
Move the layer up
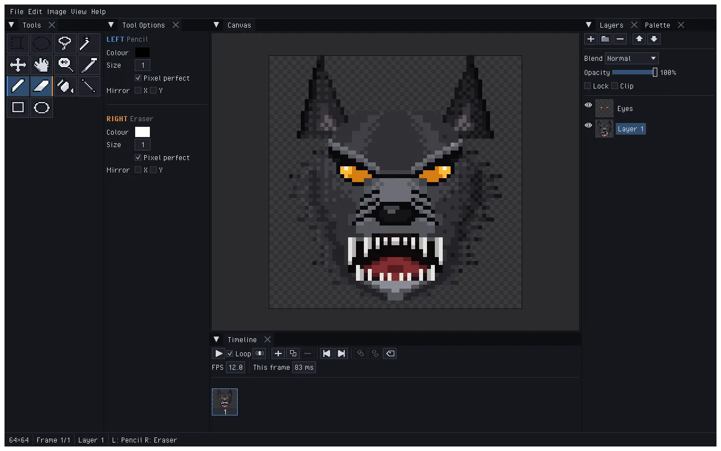click(x=639, y=39)
